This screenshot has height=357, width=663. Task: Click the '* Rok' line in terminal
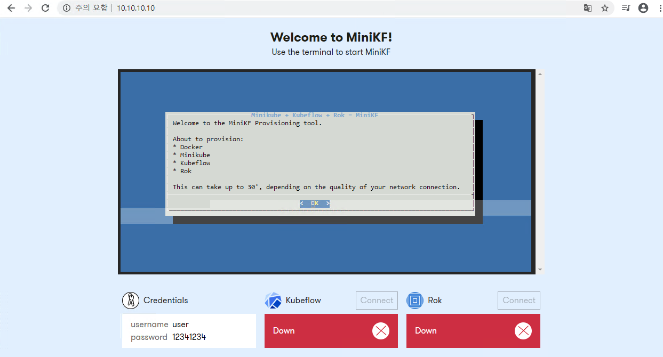pos(182,171)
